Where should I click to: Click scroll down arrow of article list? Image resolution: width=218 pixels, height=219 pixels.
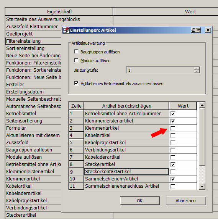click(202, 186)
